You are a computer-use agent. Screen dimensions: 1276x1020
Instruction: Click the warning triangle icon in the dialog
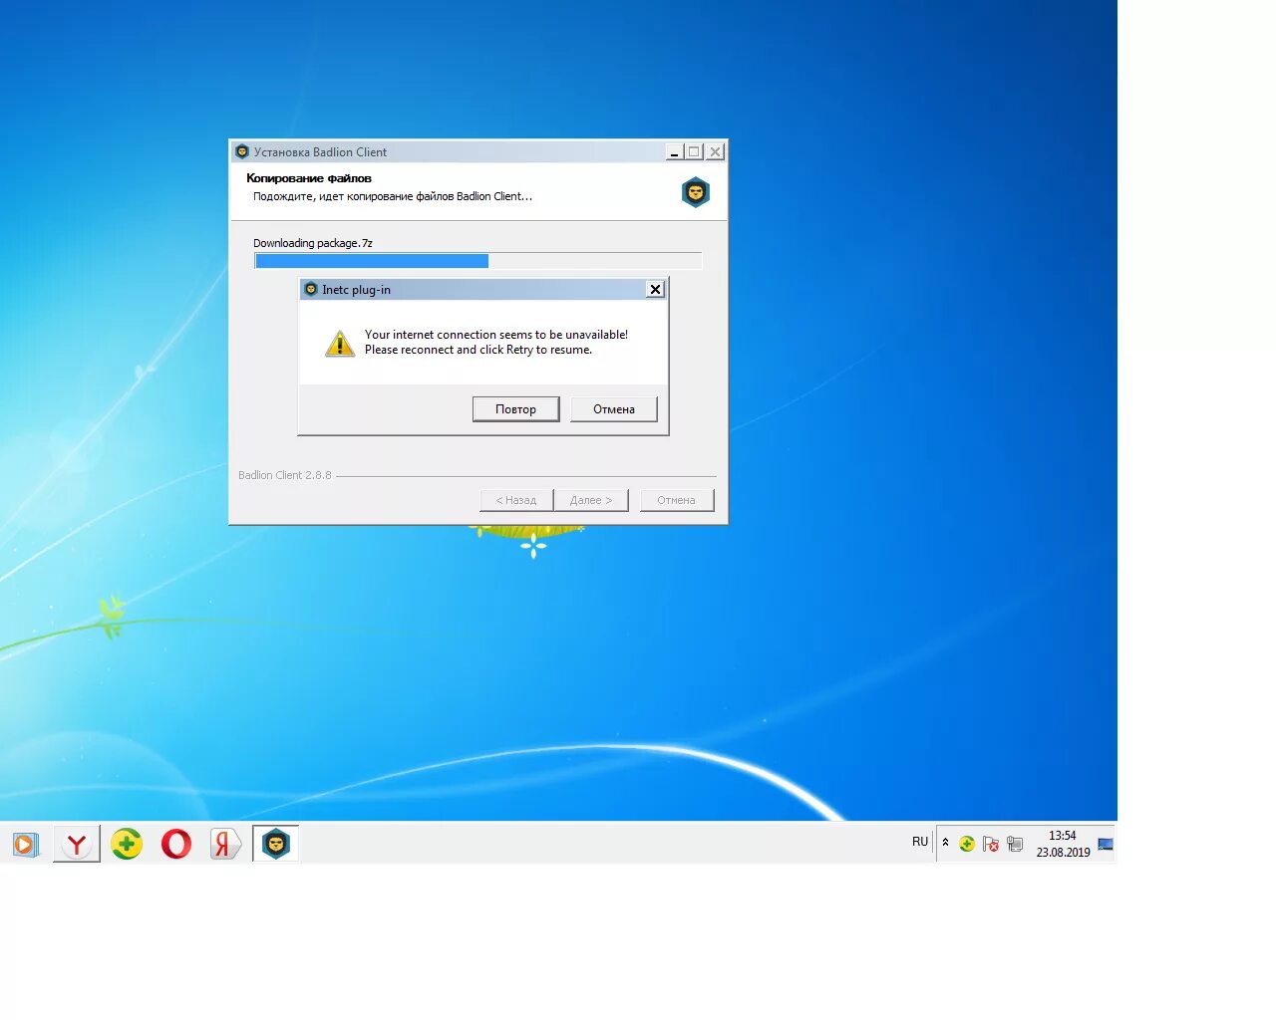tap(340, 344)
